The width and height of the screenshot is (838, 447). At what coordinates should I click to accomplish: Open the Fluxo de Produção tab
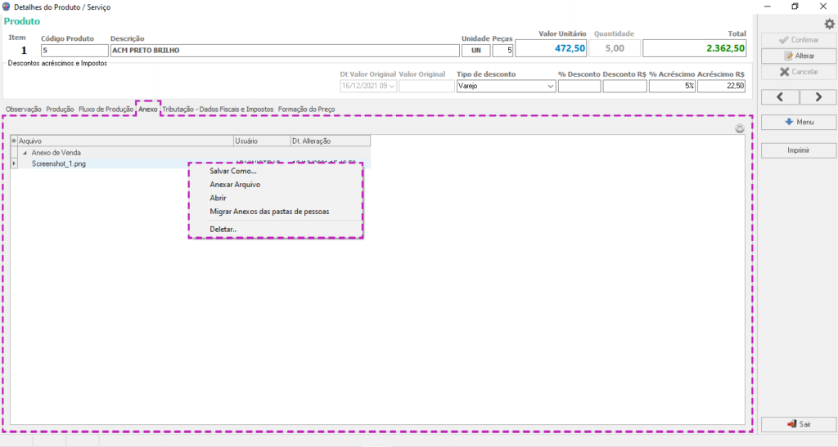point(106,109)
